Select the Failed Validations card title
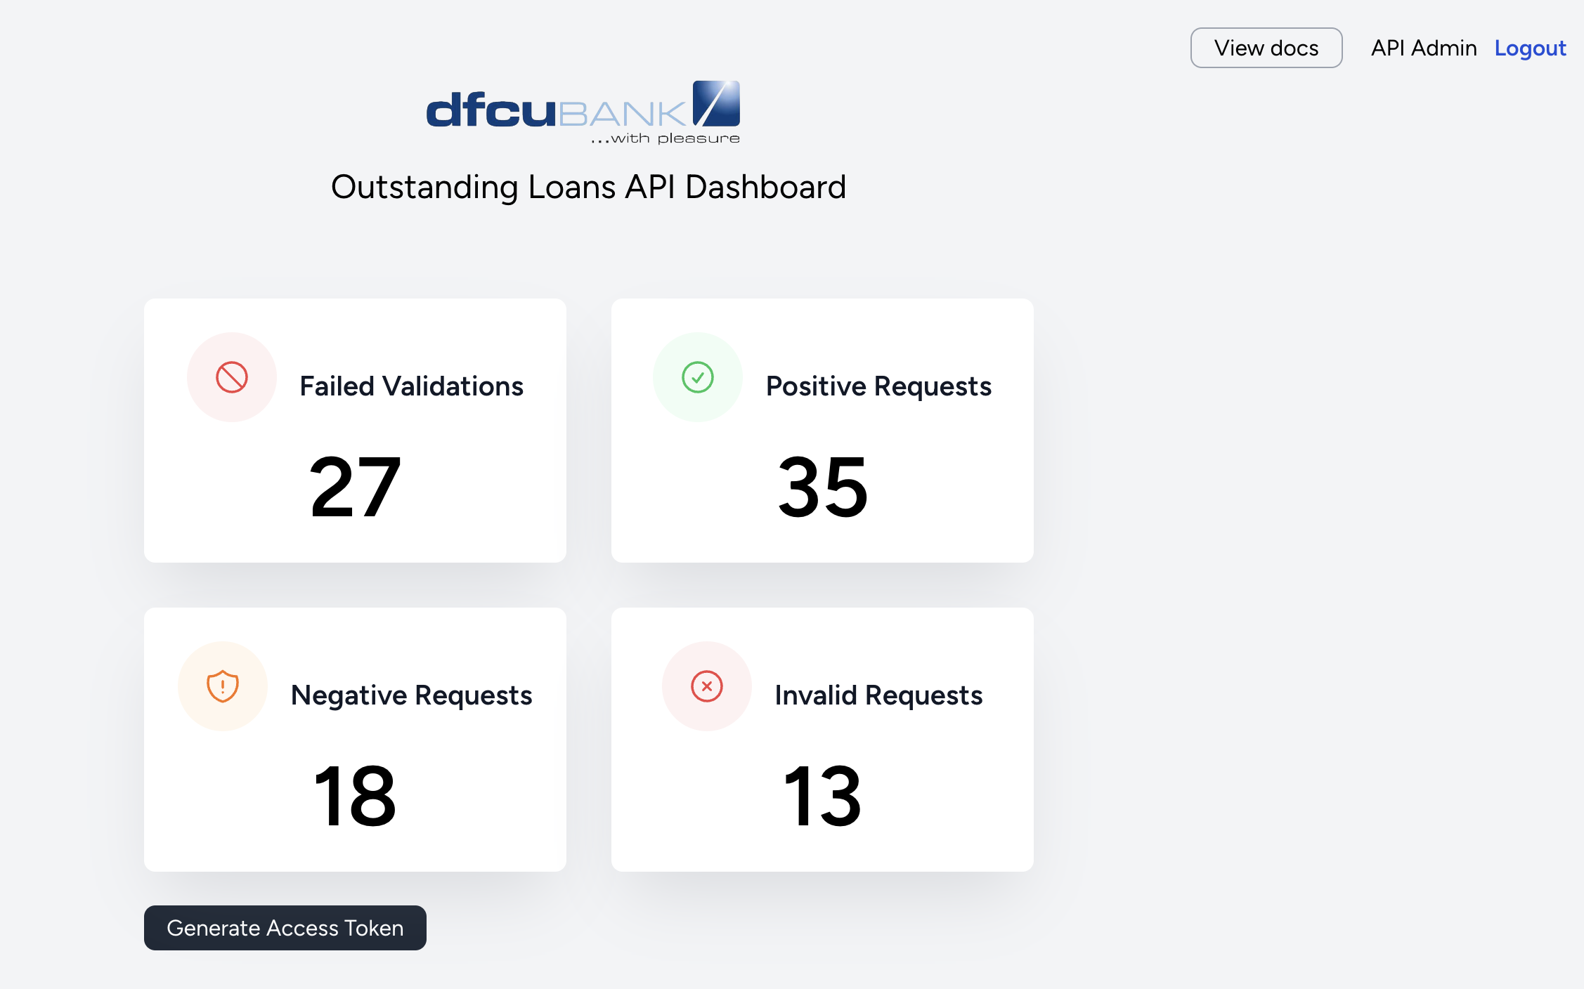1584x989 pixels. pyautogui.click(x=411, y=386)
